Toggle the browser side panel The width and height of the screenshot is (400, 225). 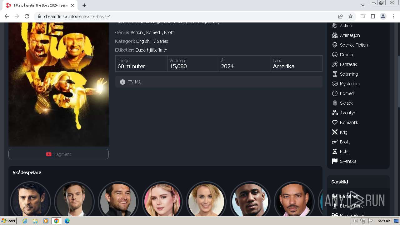click(x=373, y=16)
